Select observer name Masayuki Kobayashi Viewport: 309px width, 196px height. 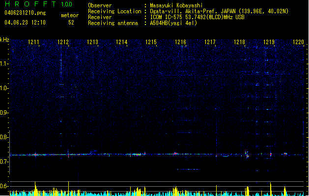coord(176,5)
